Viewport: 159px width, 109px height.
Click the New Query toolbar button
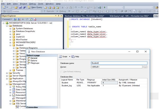click(35, 7)
